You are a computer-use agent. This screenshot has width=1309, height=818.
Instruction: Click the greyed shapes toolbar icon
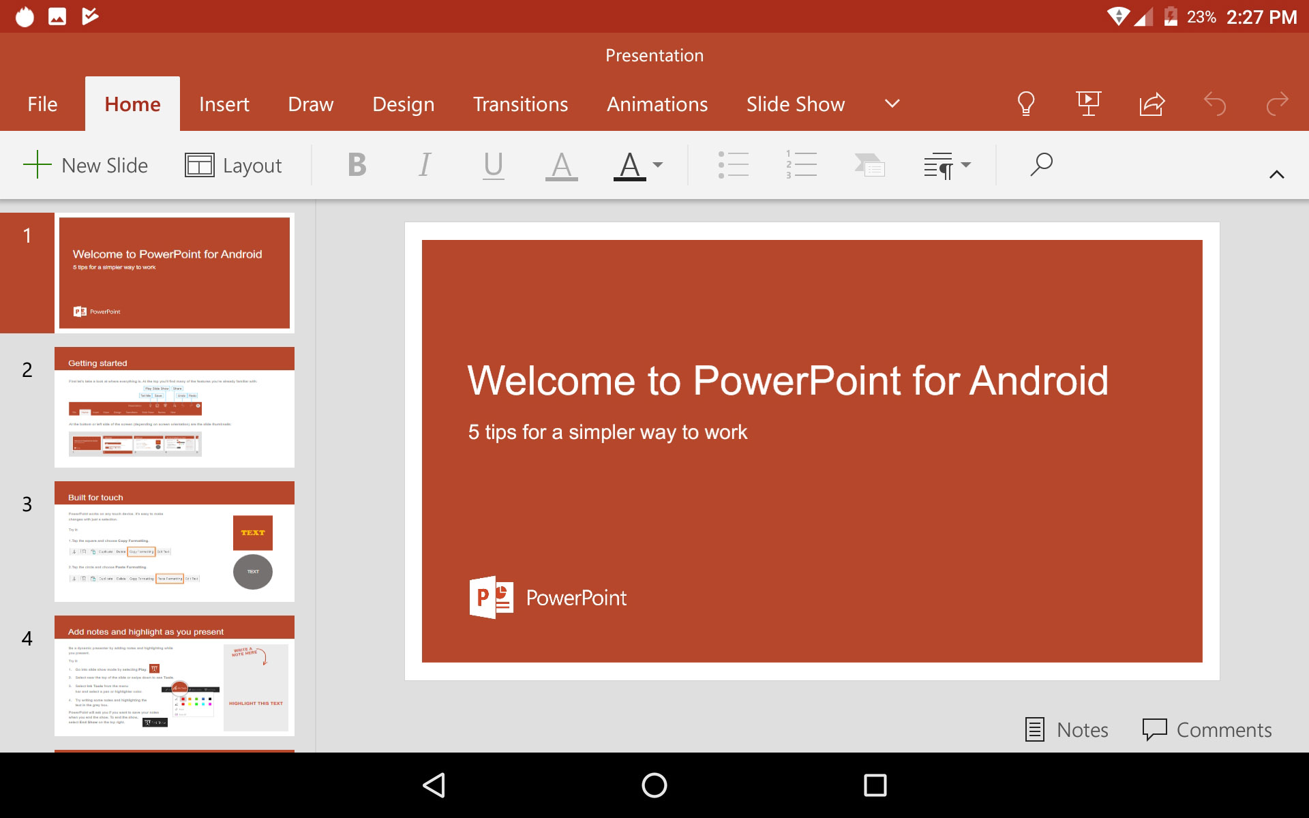pyautogui.click(x=870, y=165)
